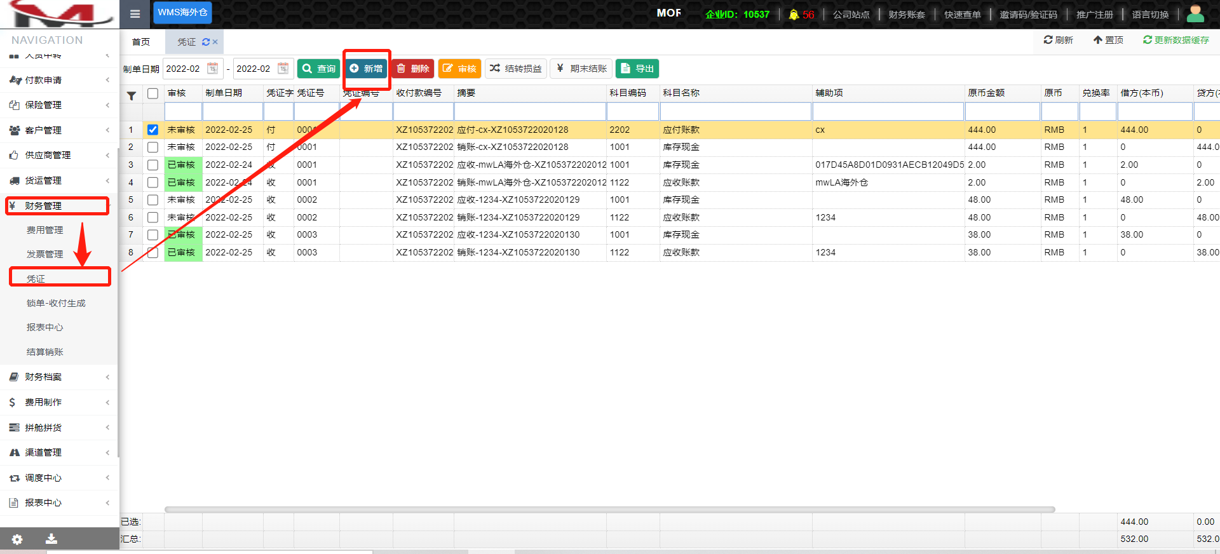This screenshot has height=554, width=1220.
Task: Open the start date calendar picker icon
Action: (213, 69)
